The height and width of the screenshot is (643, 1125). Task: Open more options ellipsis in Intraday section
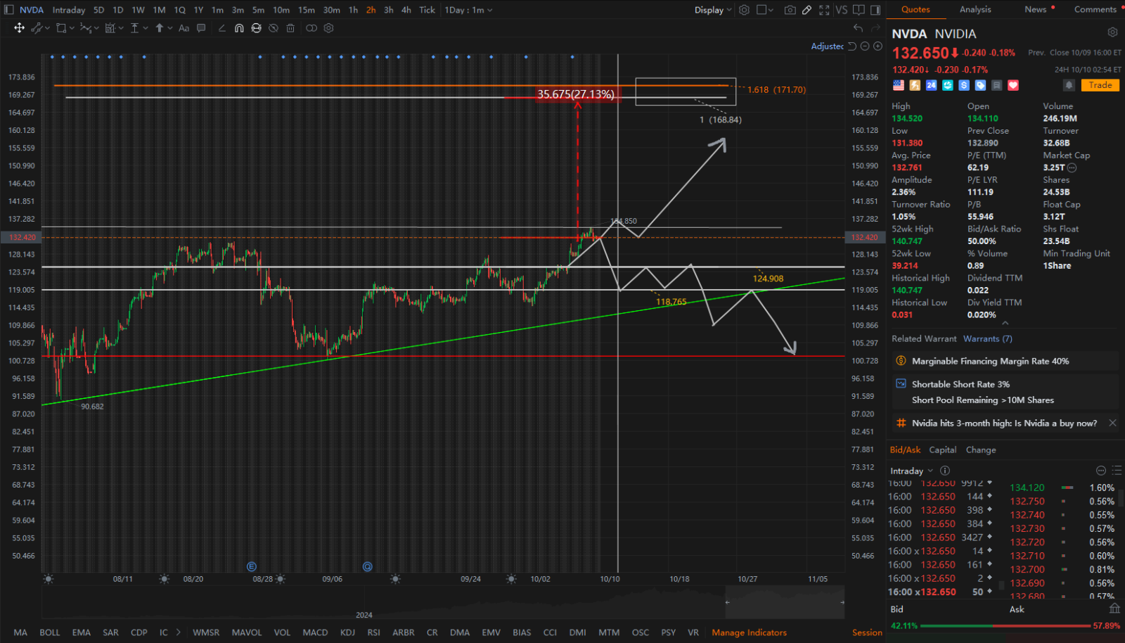(x=1101, y=471)
